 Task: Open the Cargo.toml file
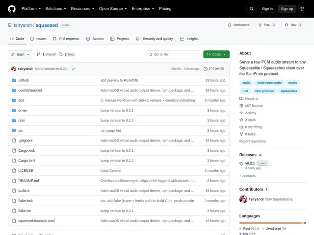tap(26, 161)
